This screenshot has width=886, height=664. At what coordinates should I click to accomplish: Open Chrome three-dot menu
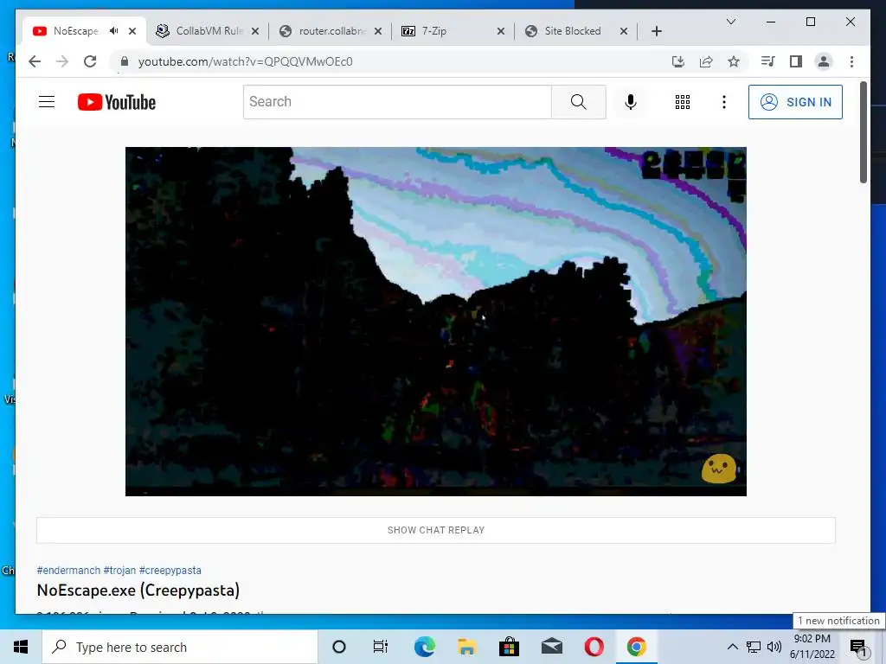[x=851, y=61]
